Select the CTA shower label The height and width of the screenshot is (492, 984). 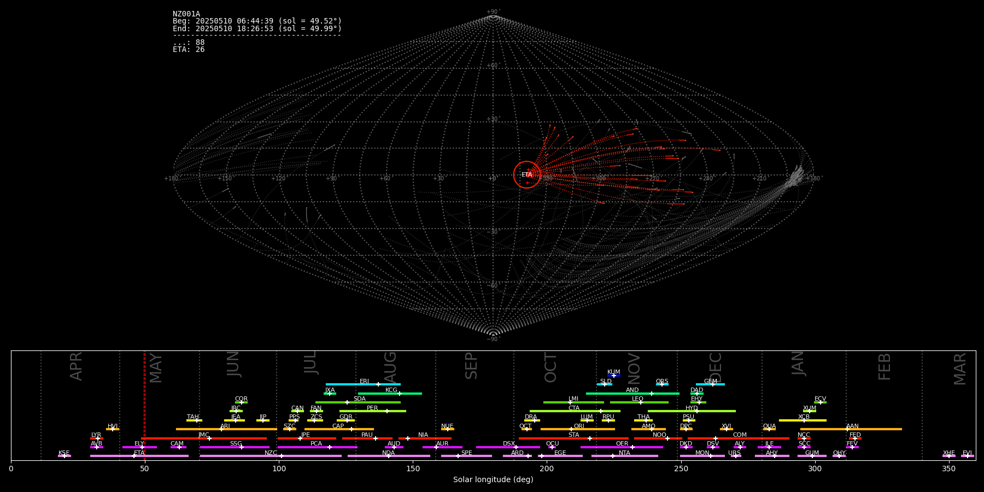[574, 408]
